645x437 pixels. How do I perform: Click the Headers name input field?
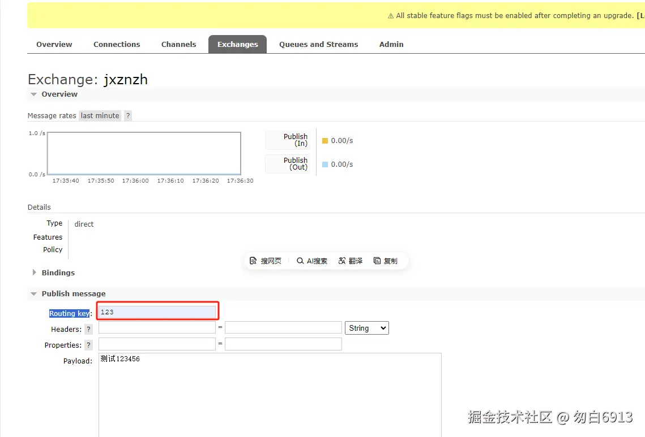[x=157, y=328]
